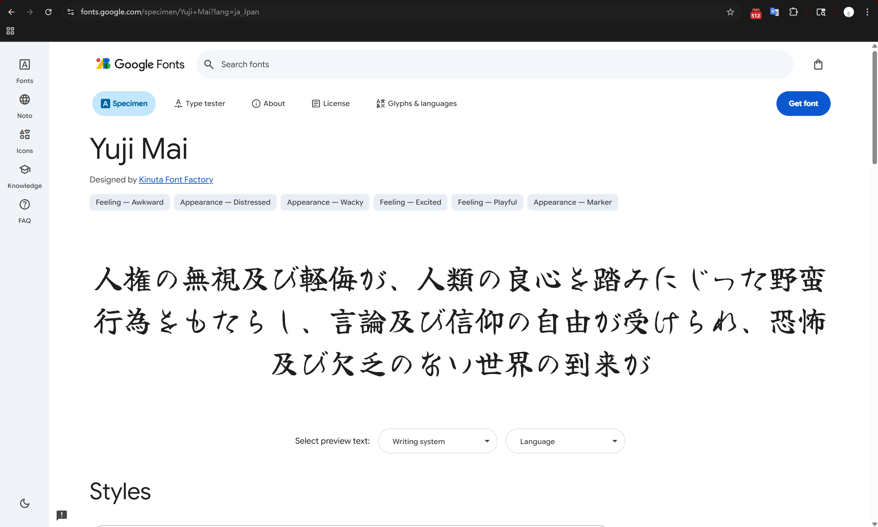Switch to the Type tester tab
Image resolution: width=878 pixels, height=527 pixels.
[200, 103]
